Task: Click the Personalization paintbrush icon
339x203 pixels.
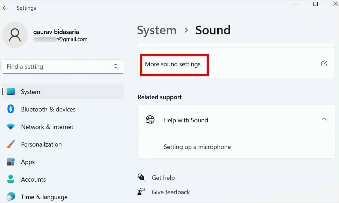Action: 10,144
